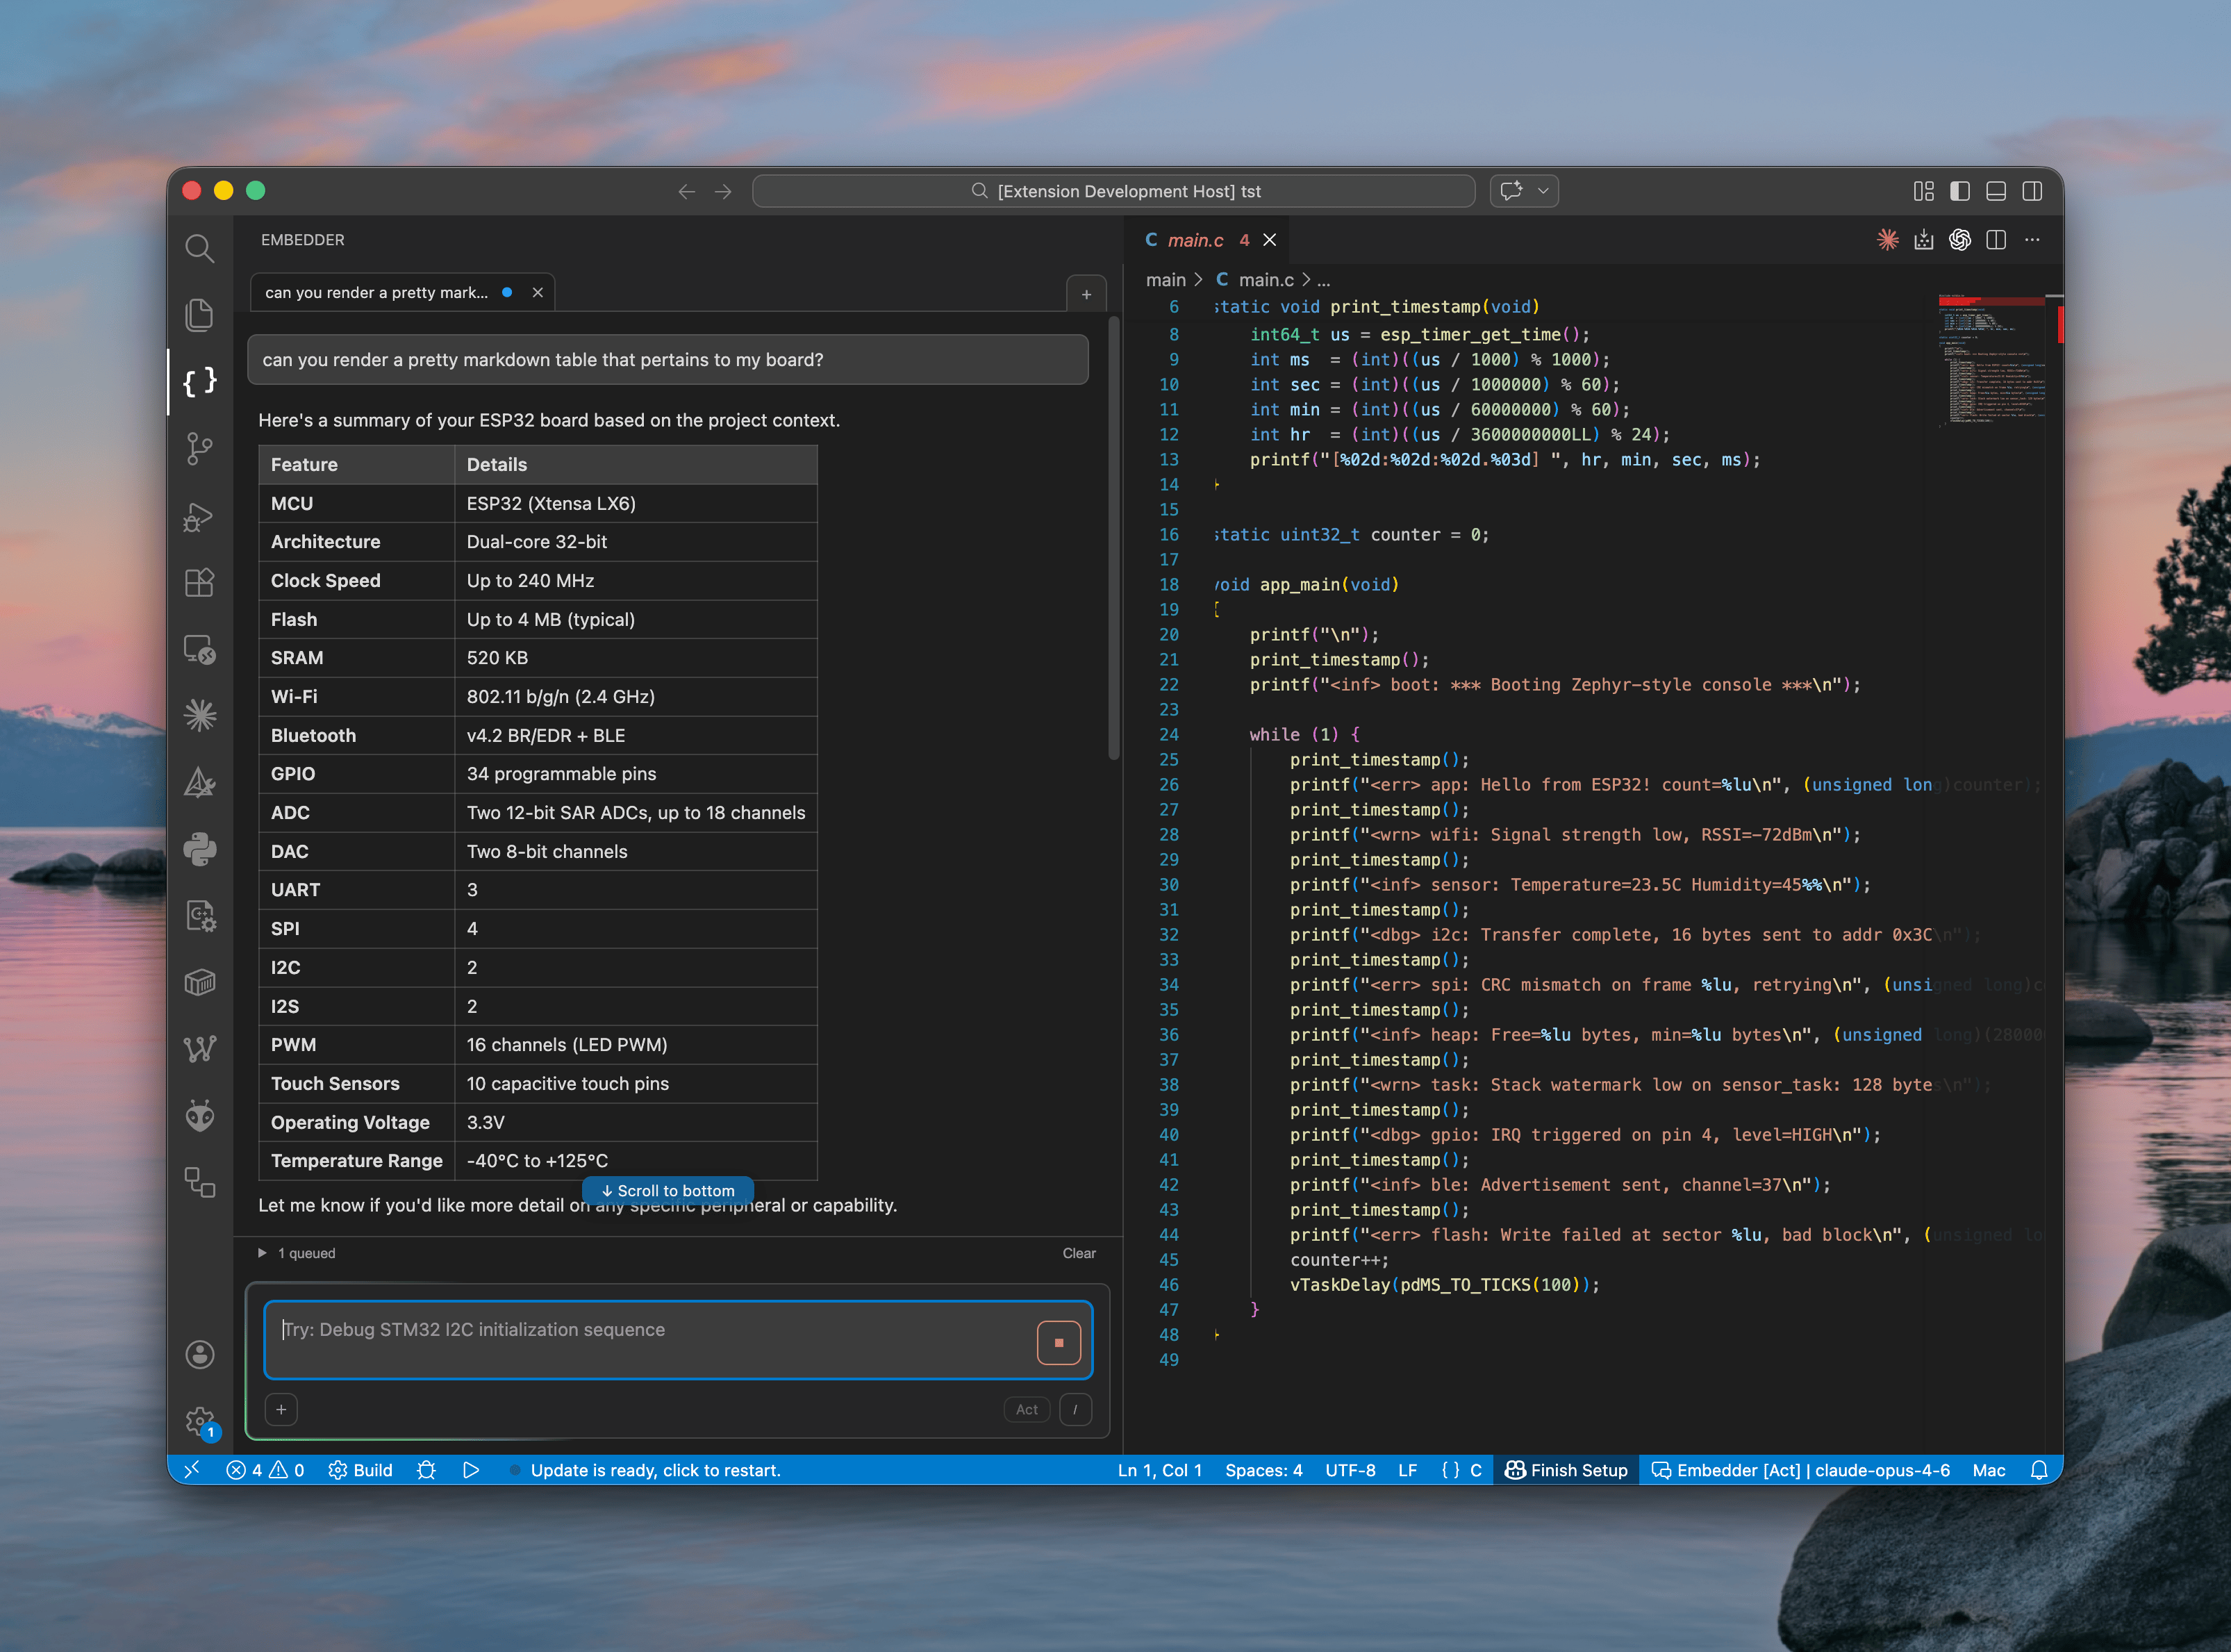
Task: Change line endings via LF
Action: pos(1407,1469)
